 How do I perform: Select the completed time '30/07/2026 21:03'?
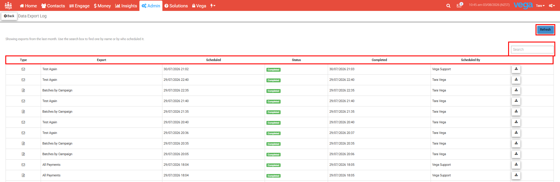[342, 69]
